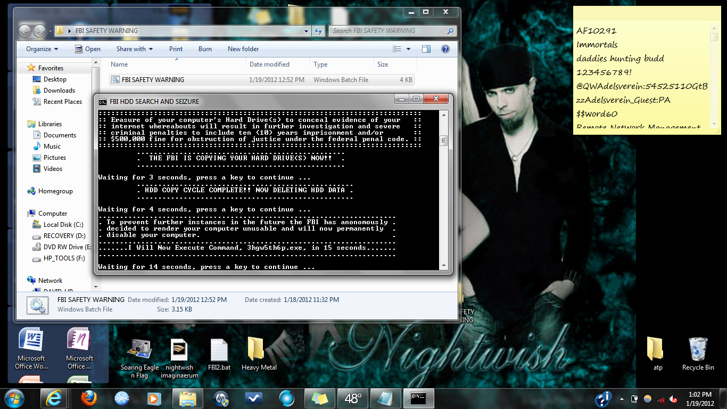Click New folder button
727x409 pixels.
click(243, 49)
